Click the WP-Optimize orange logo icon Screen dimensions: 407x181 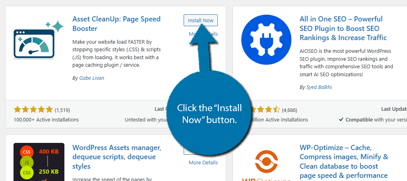266,165
